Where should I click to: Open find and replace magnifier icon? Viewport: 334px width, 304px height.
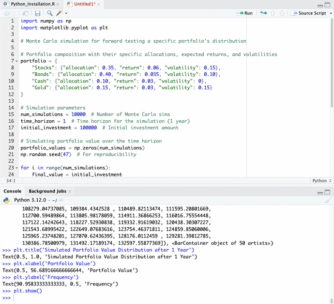pyautogui.click(x=50, y=13)
